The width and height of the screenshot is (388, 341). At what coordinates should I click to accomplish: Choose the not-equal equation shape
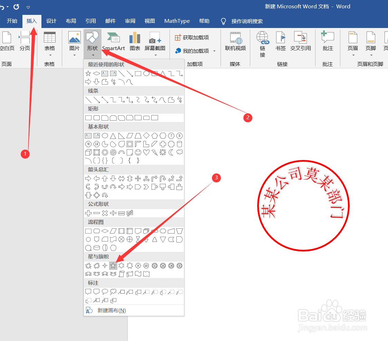(130, 213)
